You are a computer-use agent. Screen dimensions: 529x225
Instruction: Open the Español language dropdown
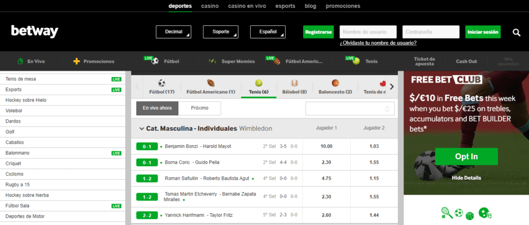click(x=268, y=32)
